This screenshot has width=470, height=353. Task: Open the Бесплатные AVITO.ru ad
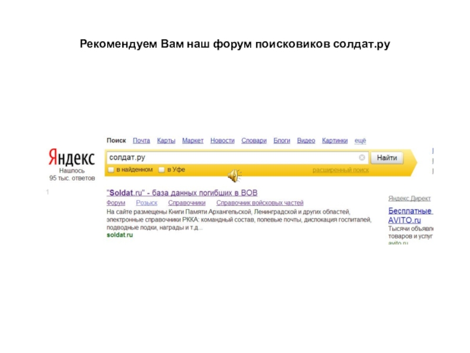[x=410, y=215]
